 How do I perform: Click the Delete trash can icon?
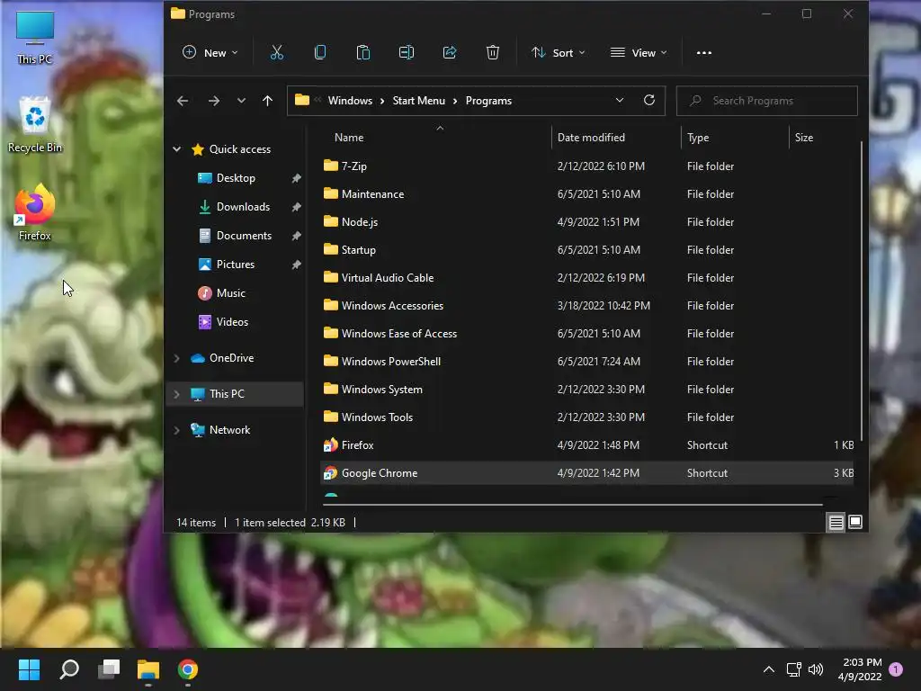(x=493, y=53)
